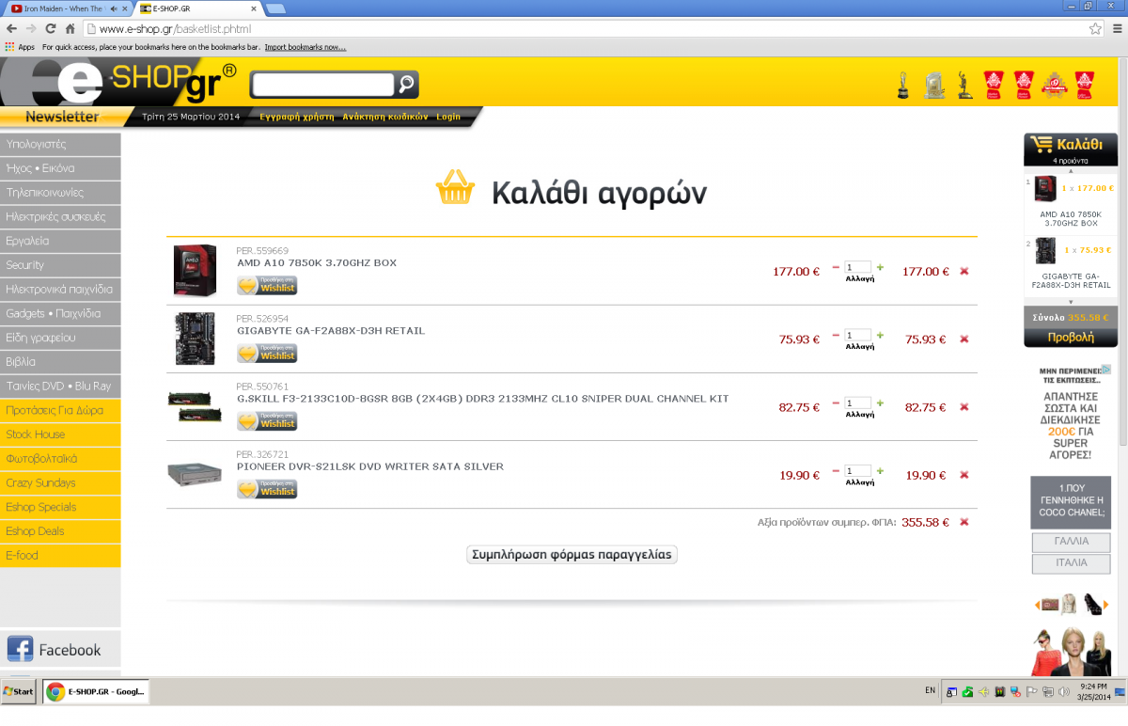Viewport: 1128px width, 726px height.
Task: Open Ηλεκτρικές συσκευές category
Action: point(60,216)
